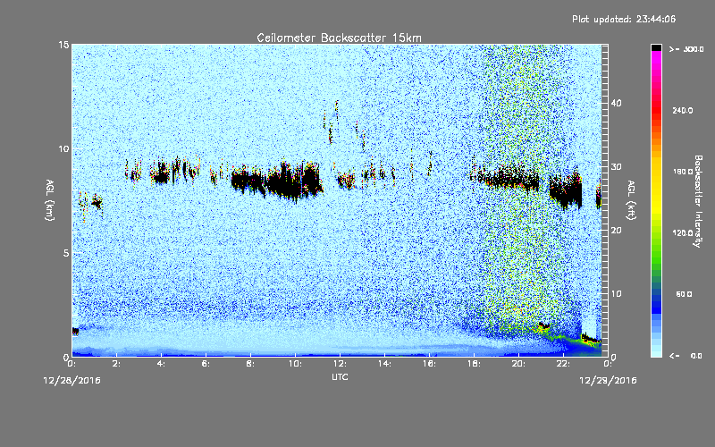This screenshot has height=447, width=715.
Task: Pick the red band of the colorbar
Action: click(656, 112)
